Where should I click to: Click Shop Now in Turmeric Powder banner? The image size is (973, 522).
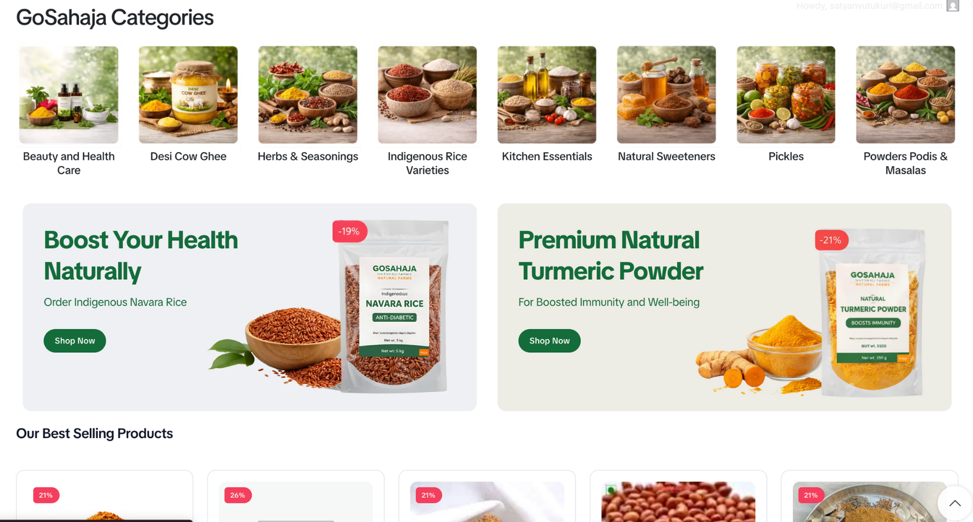(549, 341)
